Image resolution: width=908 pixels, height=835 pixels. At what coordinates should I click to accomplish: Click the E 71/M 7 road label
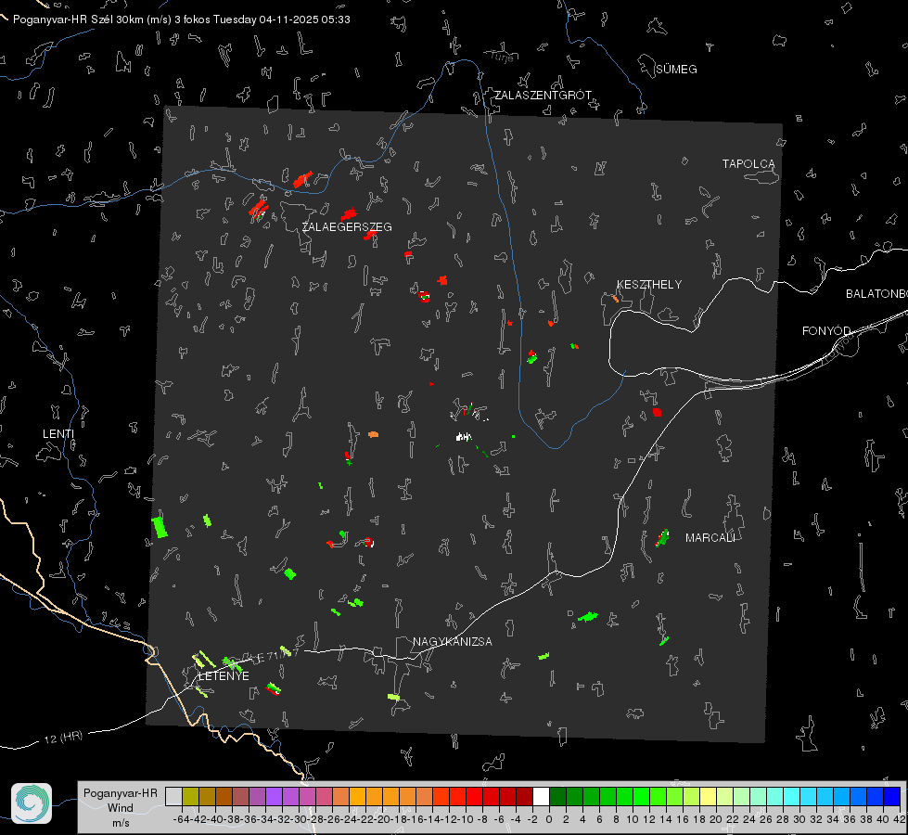click(276, 655)
